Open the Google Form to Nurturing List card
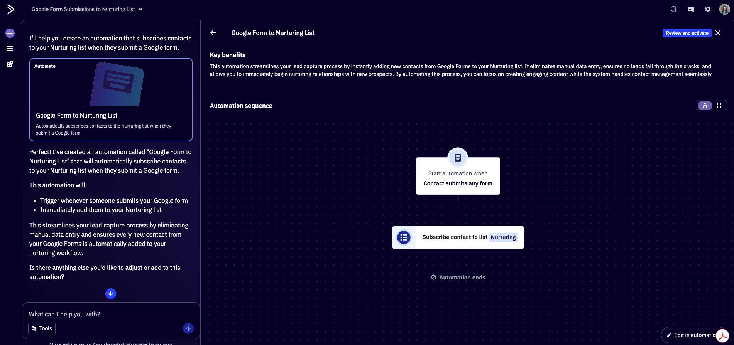 [x=111, y=100]
